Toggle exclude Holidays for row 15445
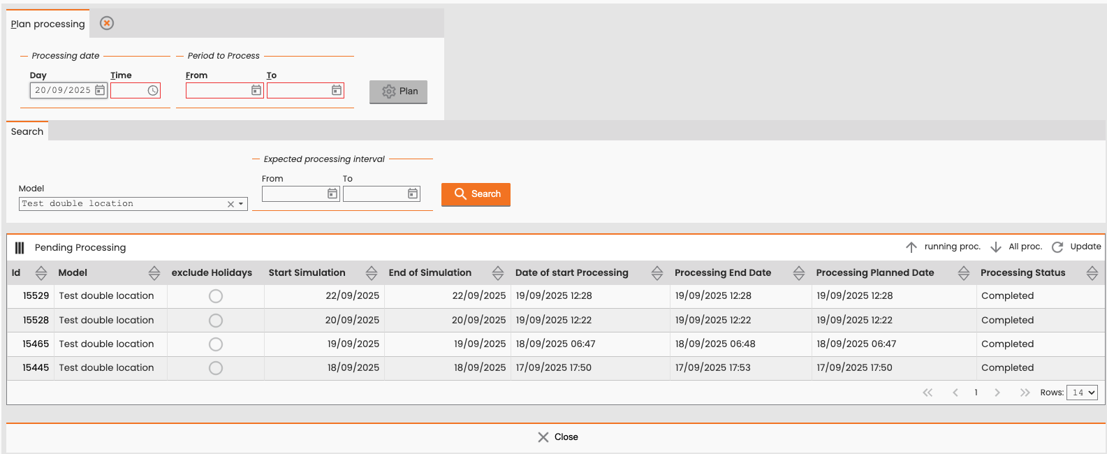This screenshot has height=454, width=1107. point(216,368)
